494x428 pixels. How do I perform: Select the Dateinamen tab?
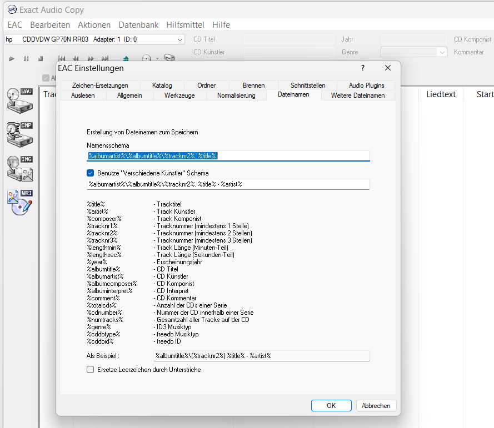pos(293,94)
